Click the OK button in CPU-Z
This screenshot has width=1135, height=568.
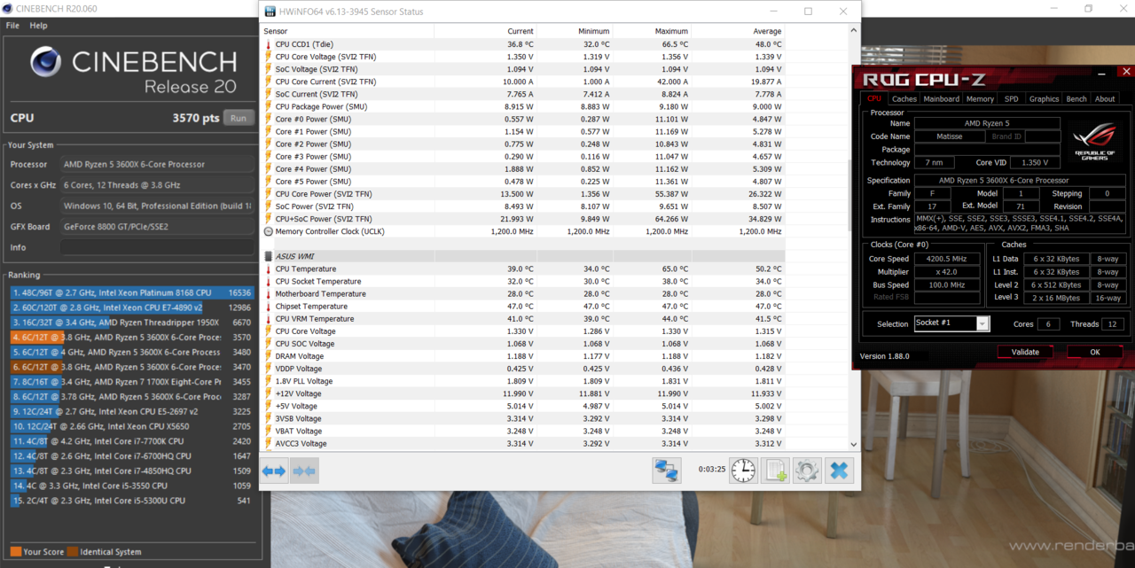[x=1095, y=352]
